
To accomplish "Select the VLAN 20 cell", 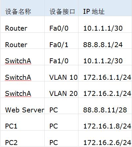I will (61, 90).
